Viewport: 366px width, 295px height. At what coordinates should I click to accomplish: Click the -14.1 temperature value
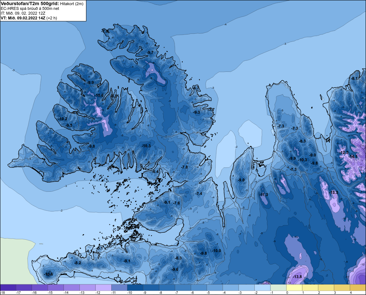point(353,156)
